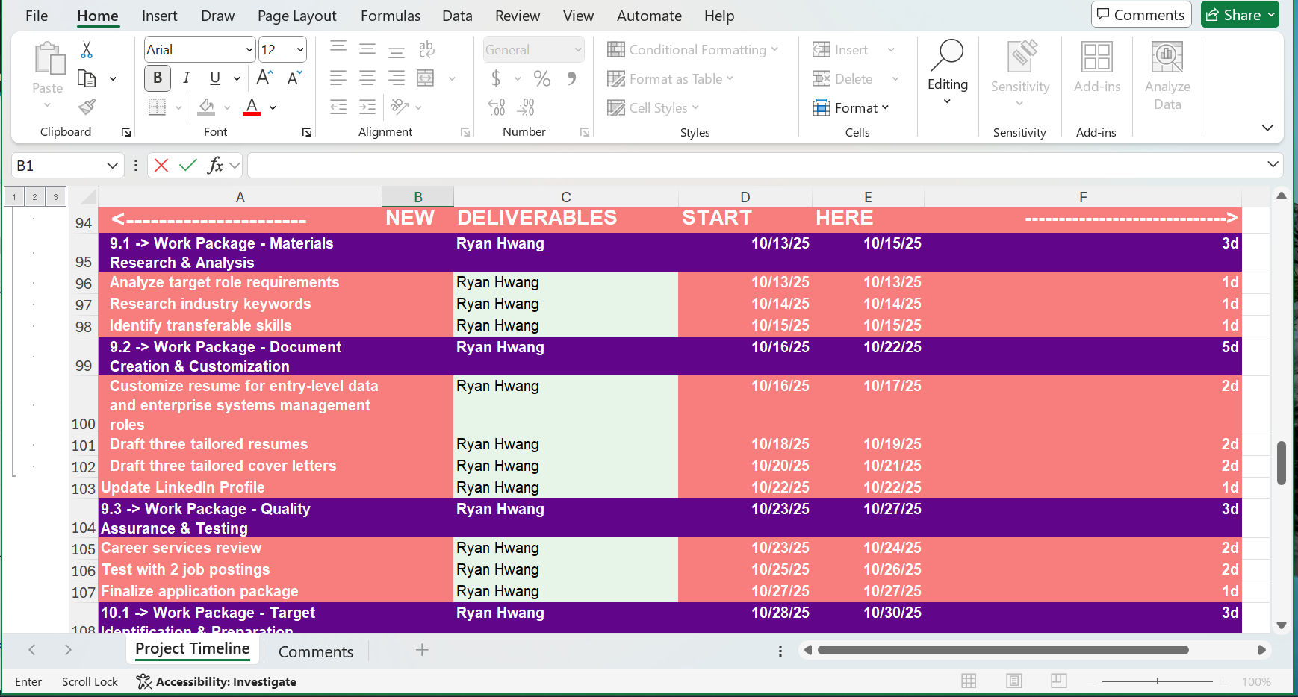Select the Format Painter tool
Image resolution: width=1298 pixels, height=697 pixels.
(86, 107)
